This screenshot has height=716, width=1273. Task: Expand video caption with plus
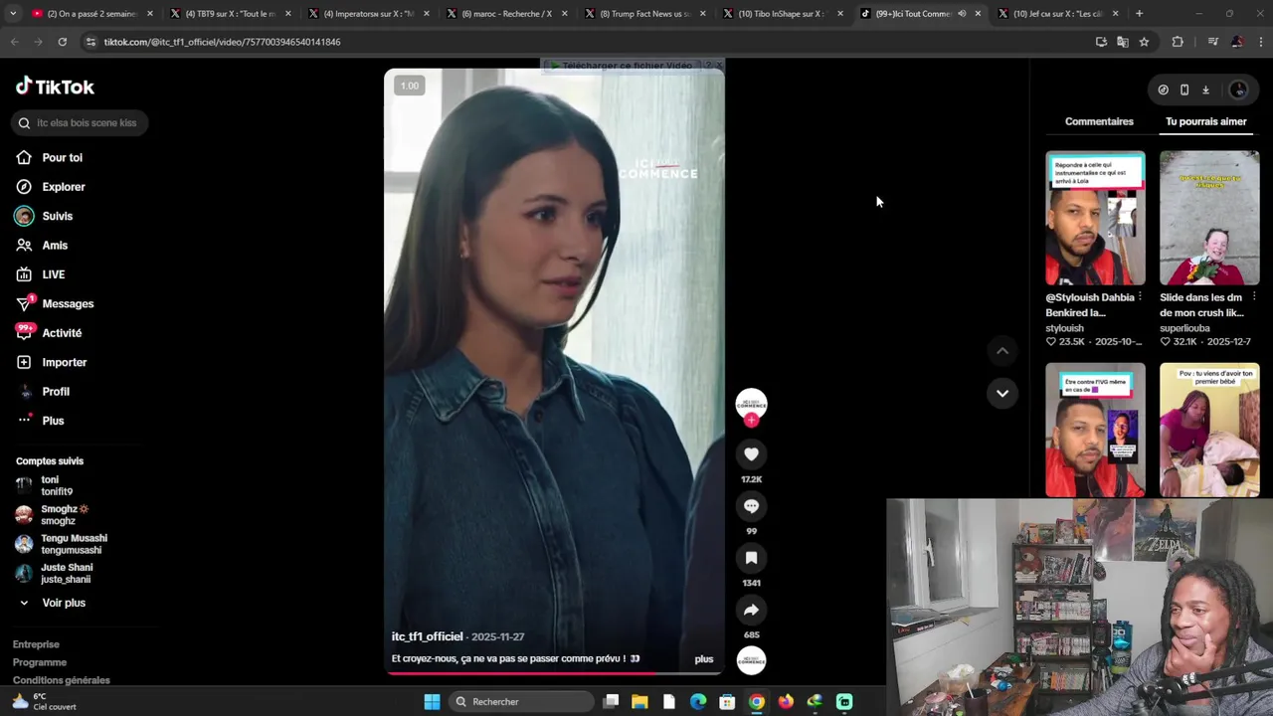click(704, 659)
